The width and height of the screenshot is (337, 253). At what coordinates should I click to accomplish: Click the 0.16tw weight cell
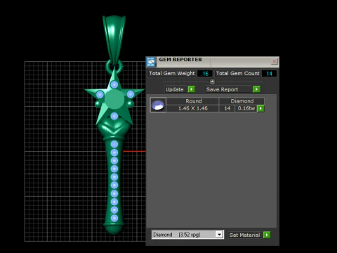[246, 108]
